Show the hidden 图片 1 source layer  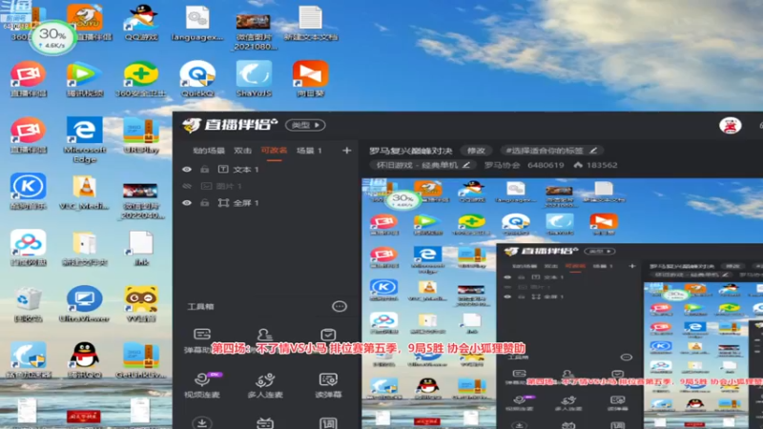187,186
